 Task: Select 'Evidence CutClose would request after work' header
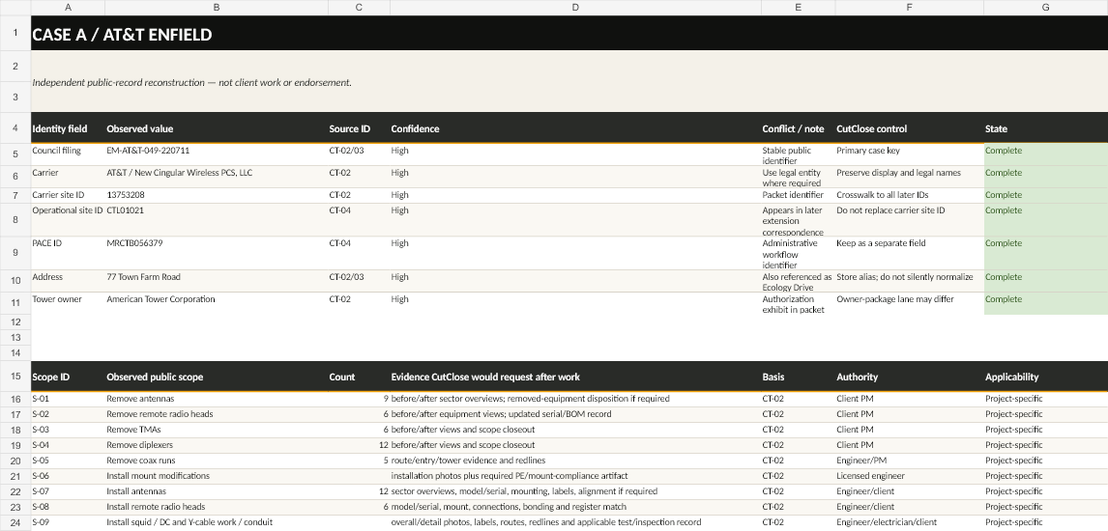pyautogui.click(x=575, y=377)
